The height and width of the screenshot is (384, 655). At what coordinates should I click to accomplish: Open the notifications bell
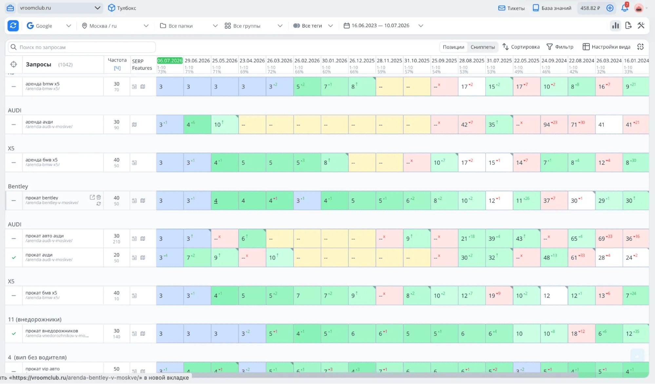coord(625,8)
